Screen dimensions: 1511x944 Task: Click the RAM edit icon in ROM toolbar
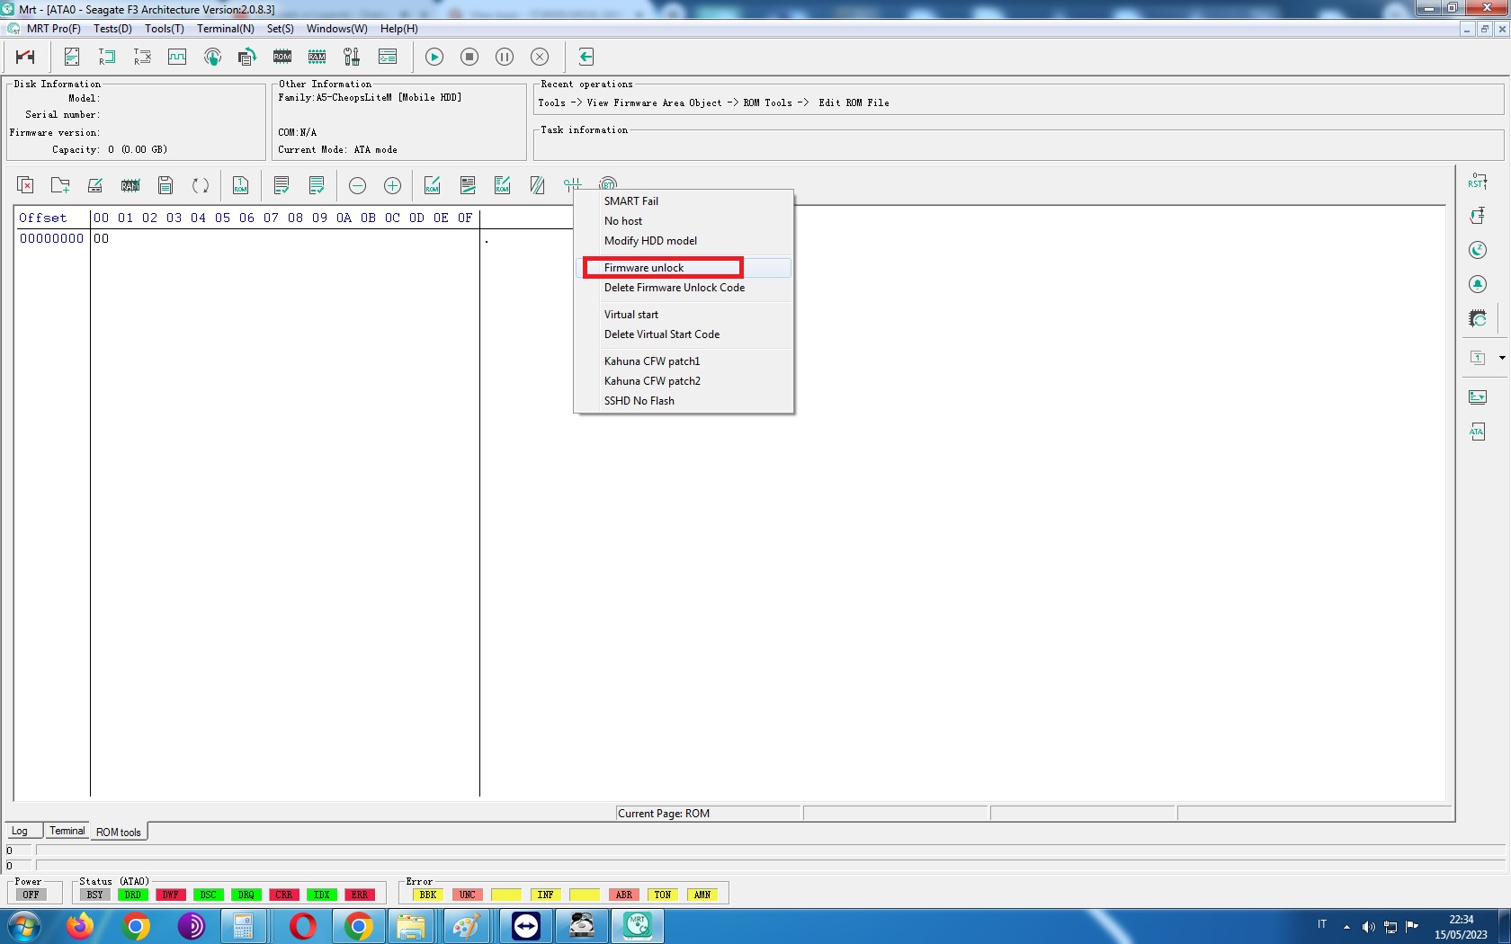[130, 185]
